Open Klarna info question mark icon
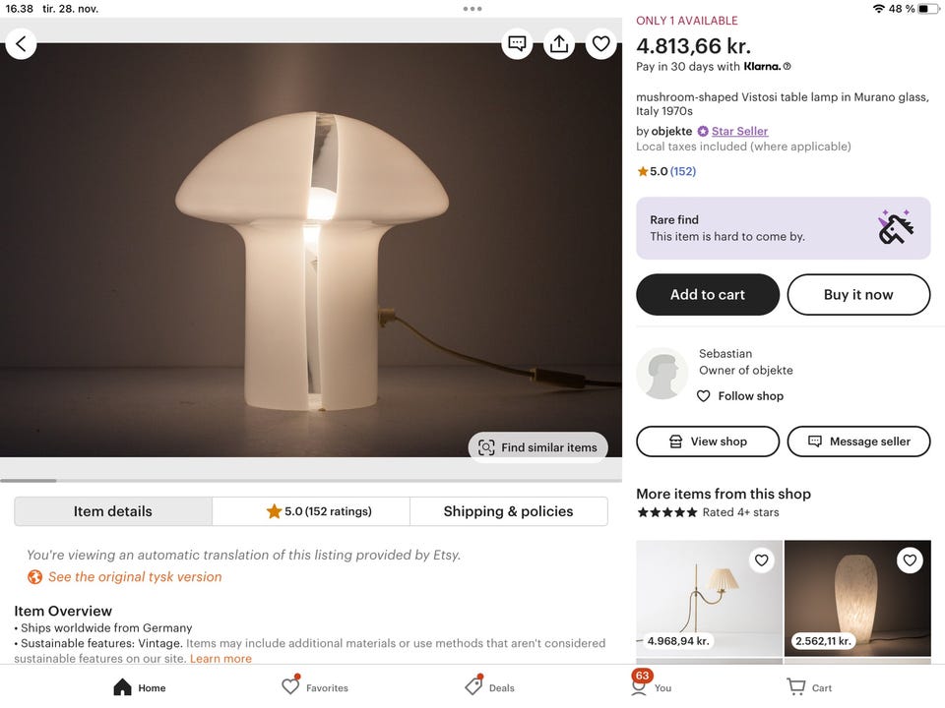 [787, 67]
